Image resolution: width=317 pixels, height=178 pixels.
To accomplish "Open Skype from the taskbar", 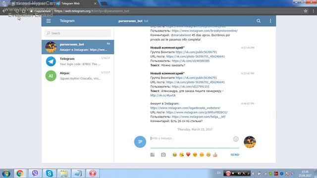I will pos(50,174).
